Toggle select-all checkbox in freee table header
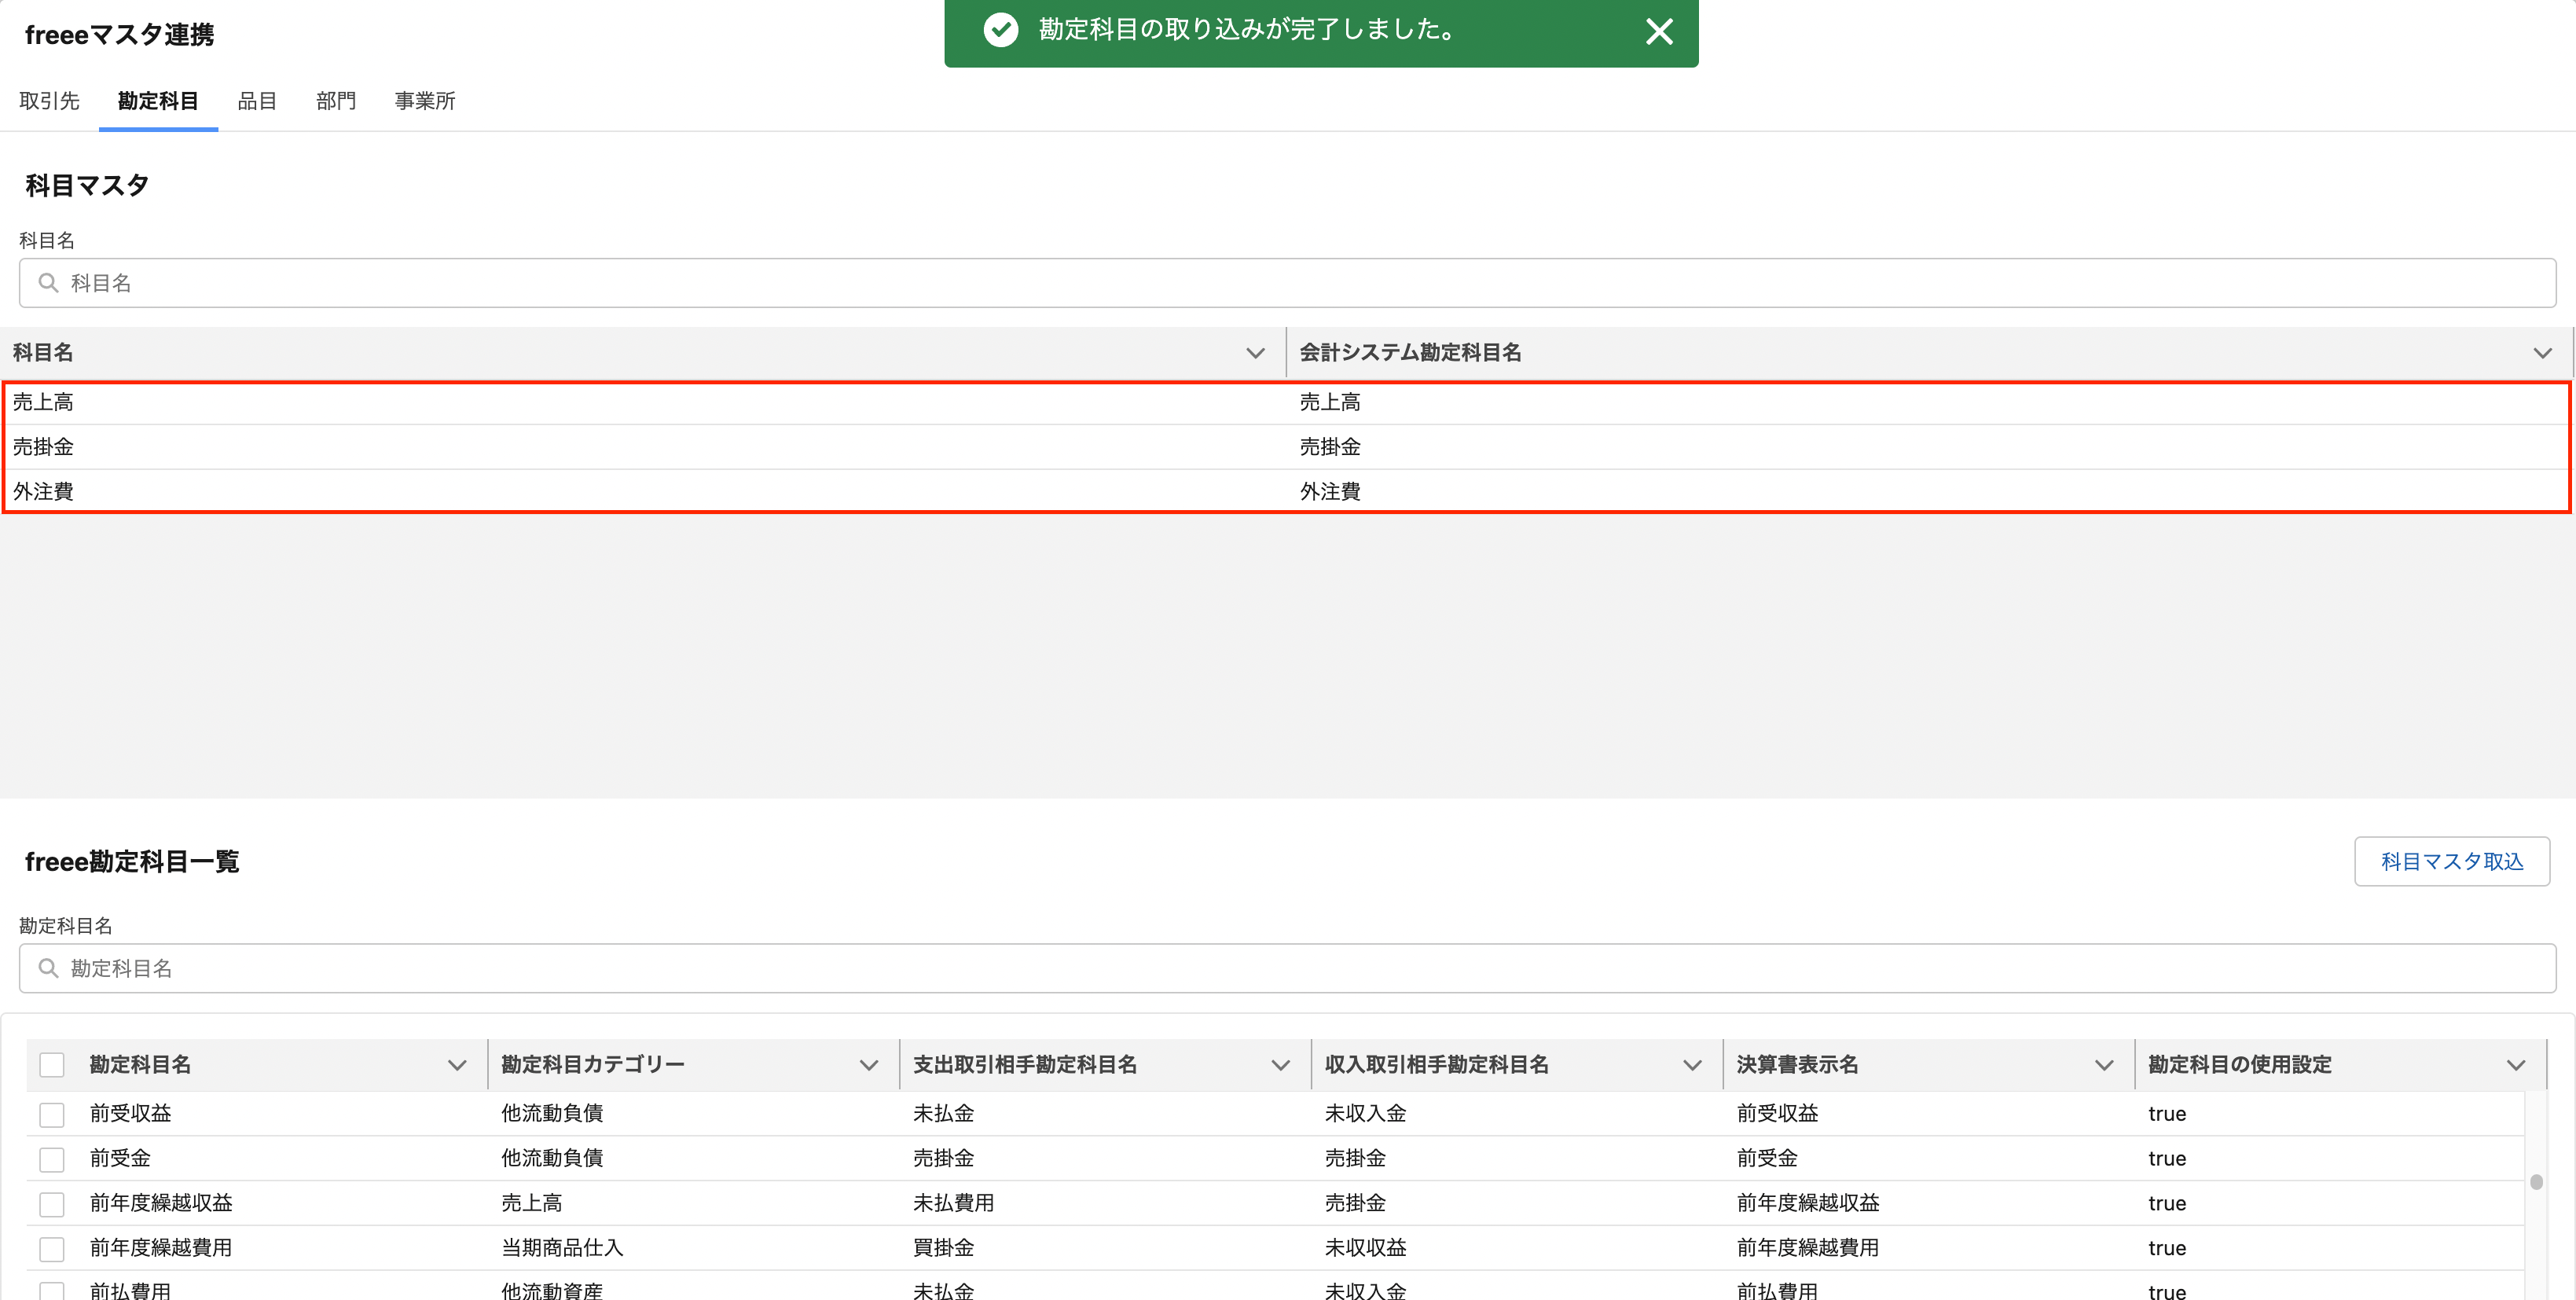Viewport: 2576px width, 1300px height. click(x=52, y=1065)
